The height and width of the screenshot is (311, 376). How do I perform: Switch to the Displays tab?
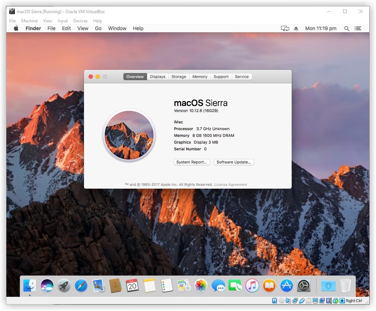pyautogui.click(x=158, y=77)
